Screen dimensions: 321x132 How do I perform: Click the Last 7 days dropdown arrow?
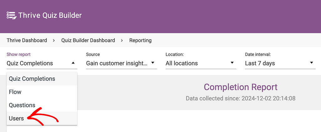point(312,63)
